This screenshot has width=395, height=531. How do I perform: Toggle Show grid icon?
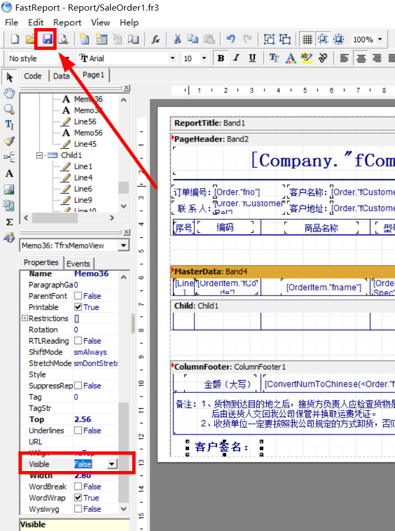[308, 39]
